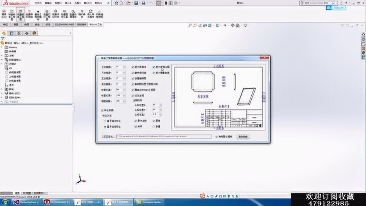The image size is (366, 206).
Task: Open the first menu beside the SolidWorks logo
Action: (38, 3)
